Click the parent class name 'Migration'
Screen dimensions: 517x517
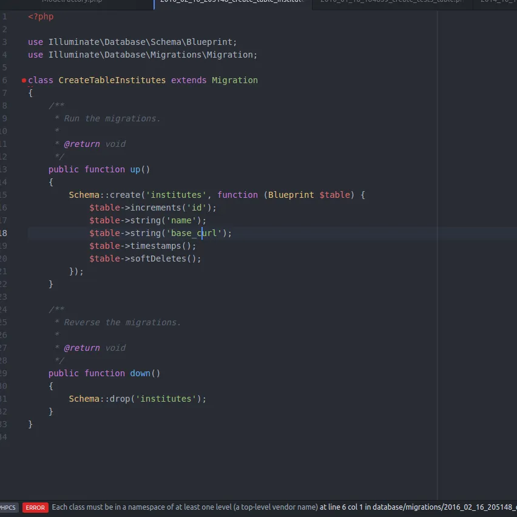[235, 80]
